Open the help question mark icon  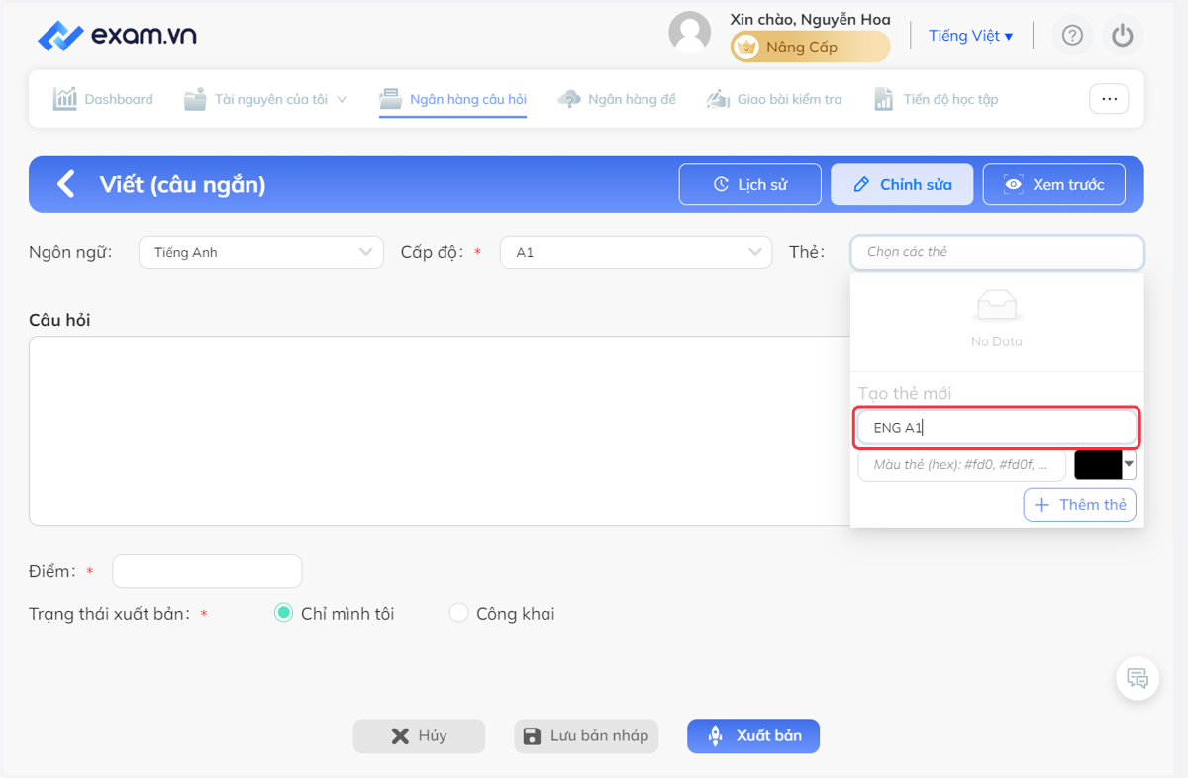coord(1072,36)
